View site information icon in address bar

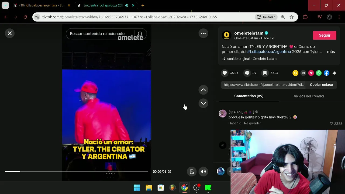click(37, 17)
